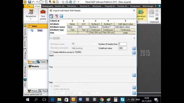Click help icon beside Create definitive survey
The width and height of the screenshot is (184, 103).
click(134, 53)
